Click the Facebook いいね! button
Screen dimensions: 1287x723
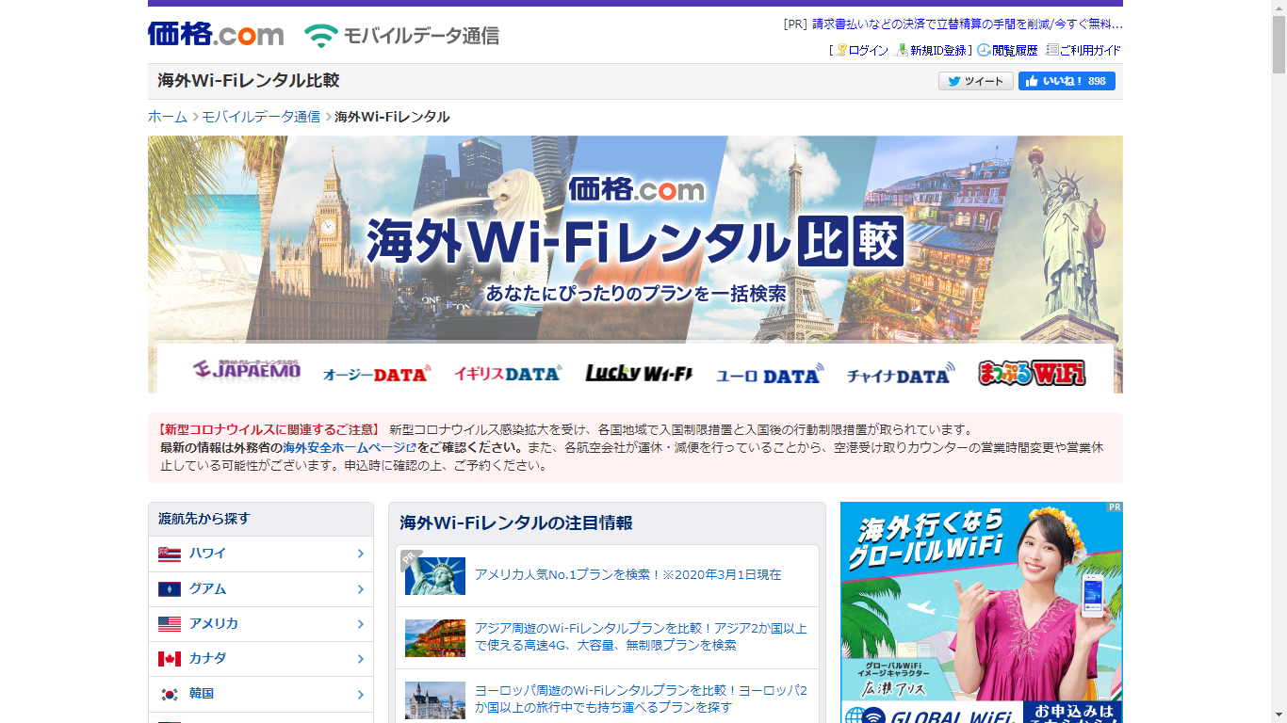pyautogui.click(x=1067, y=81)
